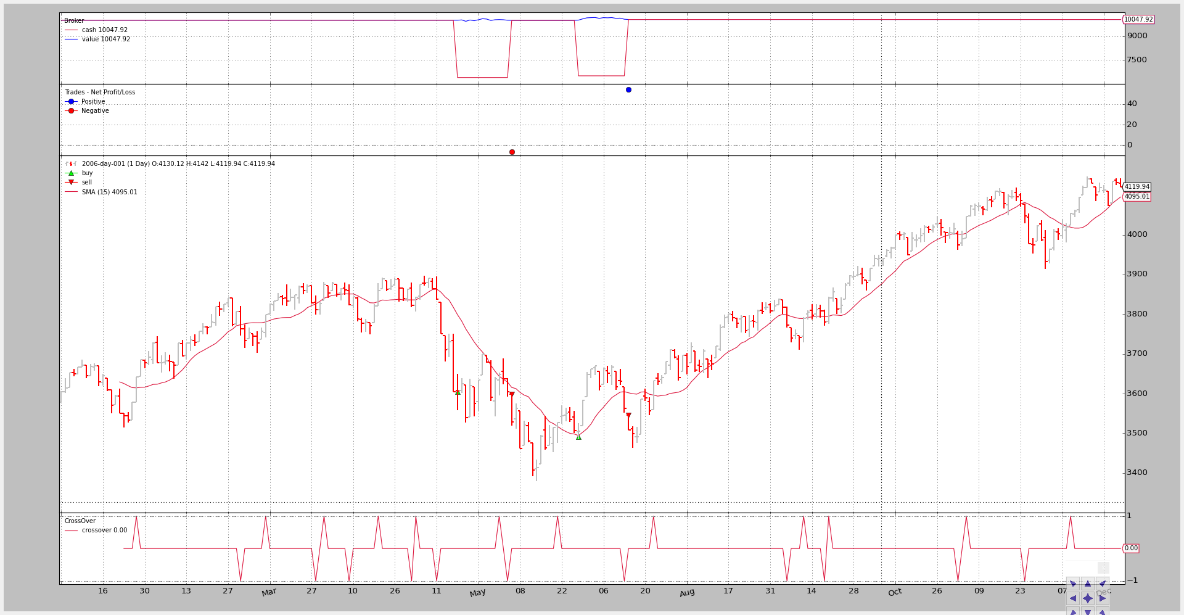Click the green buy triangle legend icon

tap(71, 173)
